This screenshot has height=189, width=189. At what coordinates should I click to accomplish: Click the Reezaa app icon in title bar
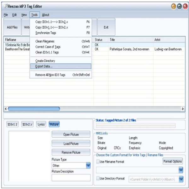click(x=5, y=6)
